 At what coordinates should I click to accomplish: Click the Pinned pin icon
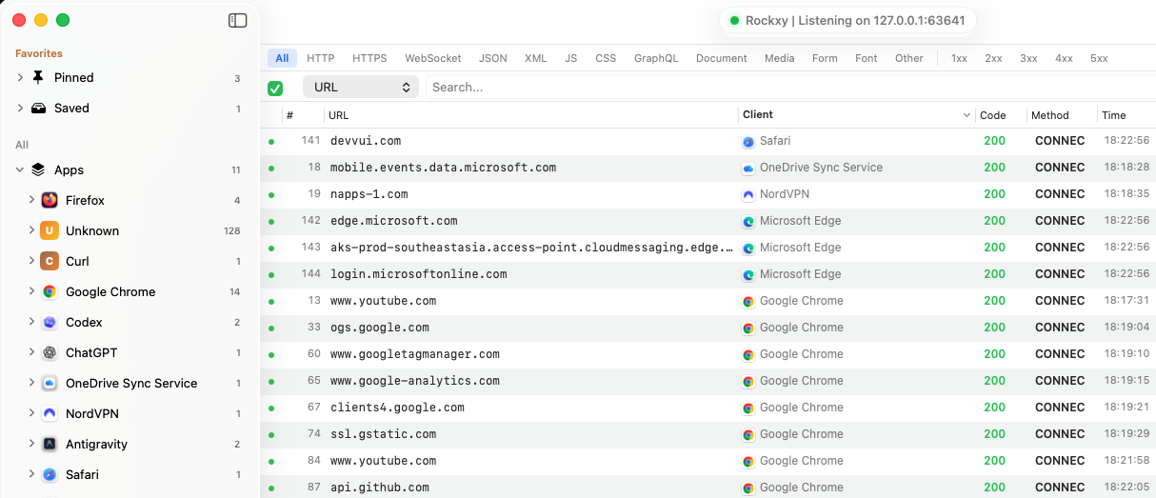tap(38, 78)
